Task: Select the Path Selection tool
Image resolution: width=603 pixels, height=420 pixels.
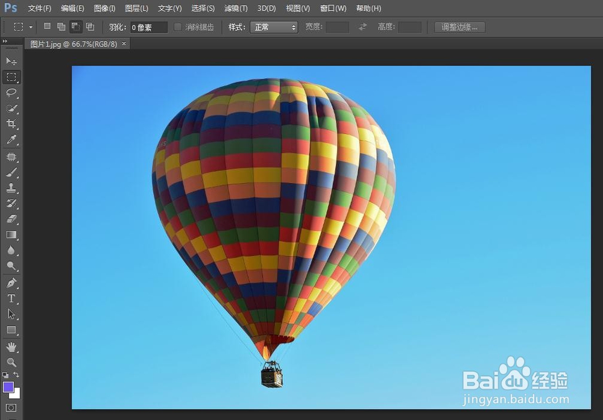Action: pyautogui.click(x=11, y=315)
